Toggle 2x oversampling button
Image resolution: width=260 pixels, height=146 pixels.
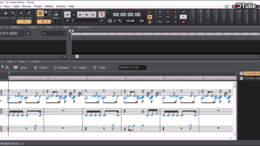pos(175,22)
